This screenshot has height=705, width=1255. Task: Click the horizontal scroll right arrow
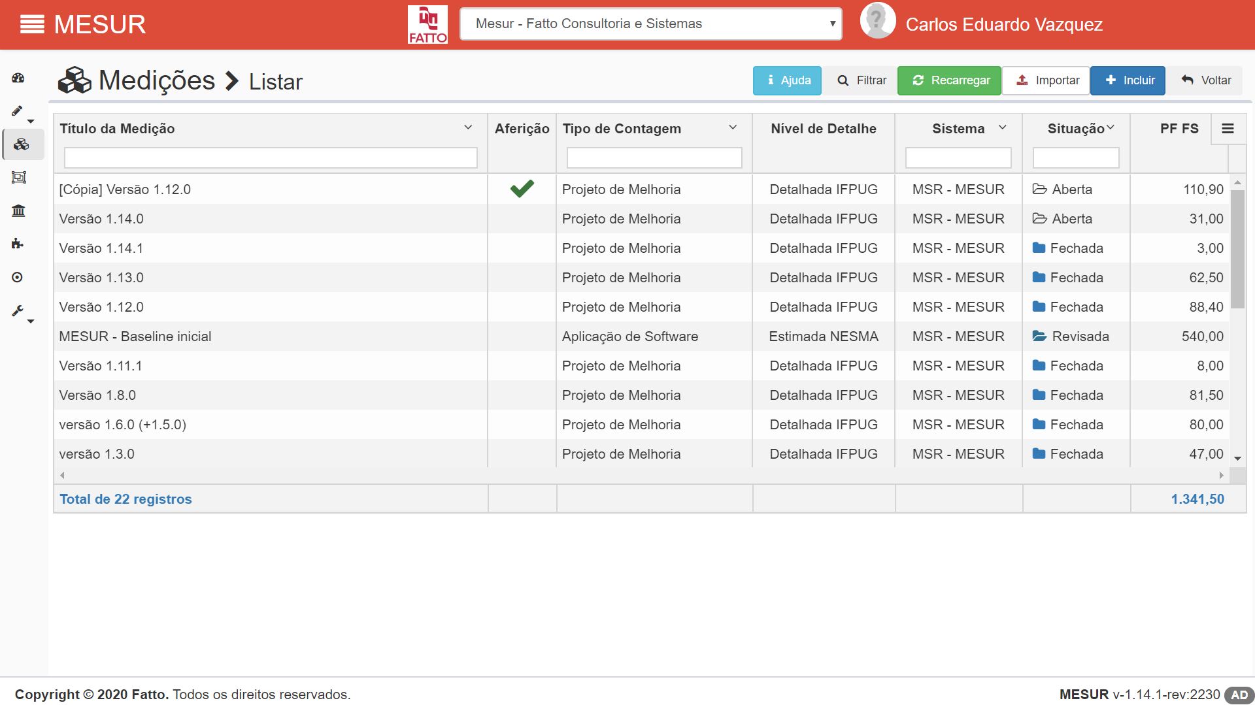point(1221,476)
